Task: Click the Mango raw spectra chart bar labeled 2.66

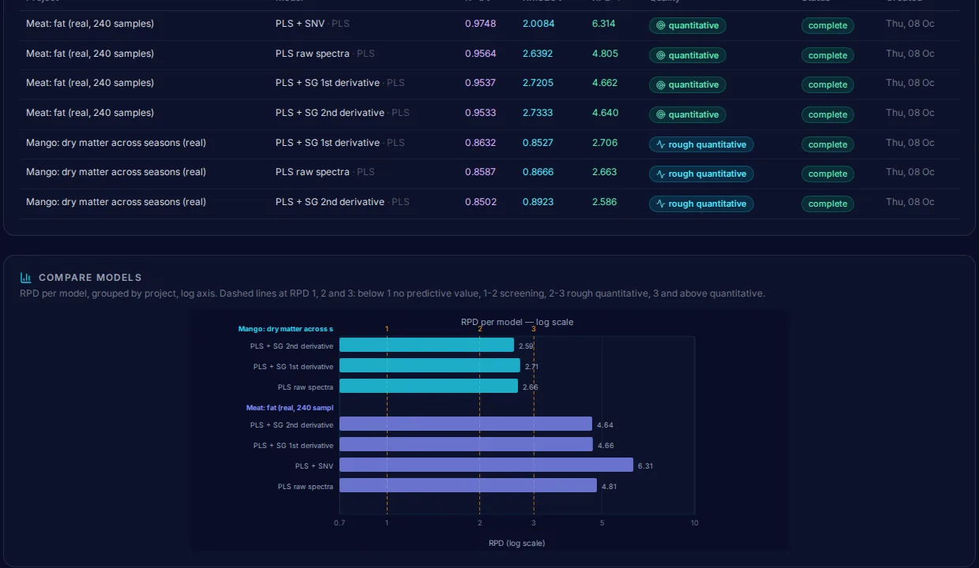Action: (429, 387)
